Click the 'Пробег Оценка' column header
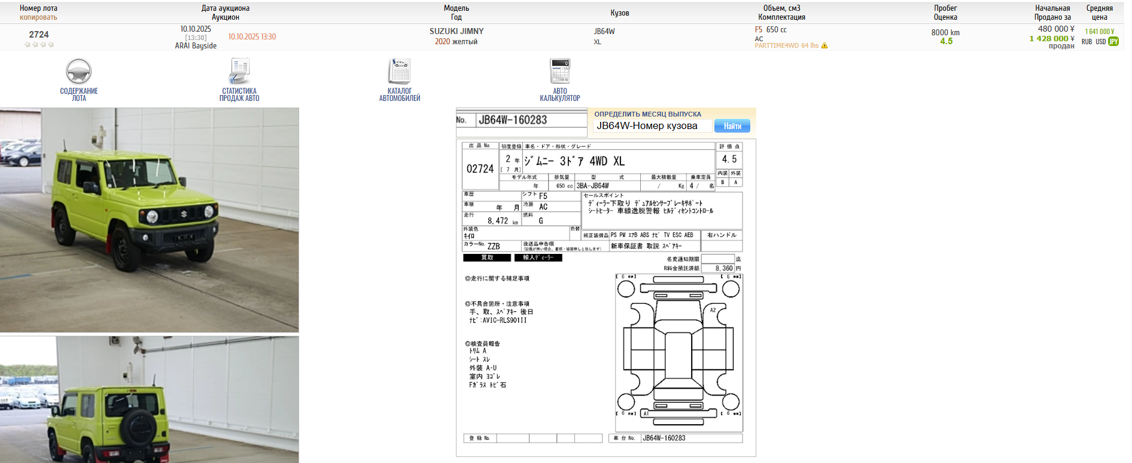Screen dimensions: 1132x463 945,13
